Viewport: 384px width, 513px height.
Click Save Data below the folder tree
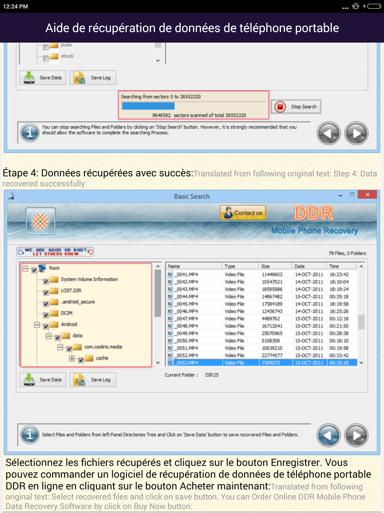pos(43,380)
